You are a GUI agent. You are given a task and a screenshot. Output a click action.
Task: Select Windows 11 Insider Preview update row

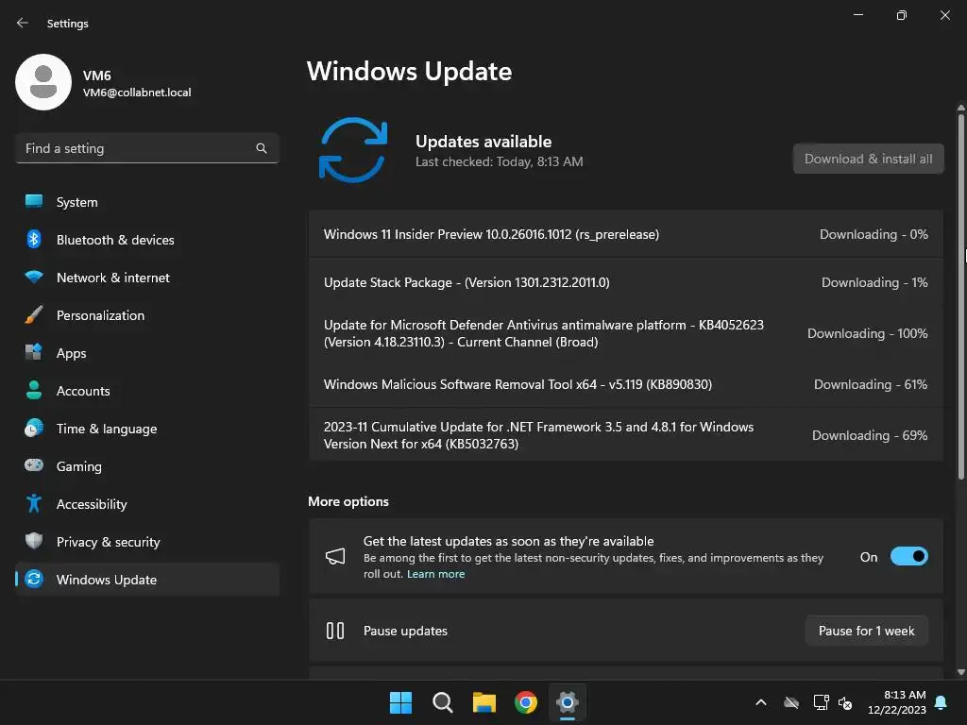point(625,234)
